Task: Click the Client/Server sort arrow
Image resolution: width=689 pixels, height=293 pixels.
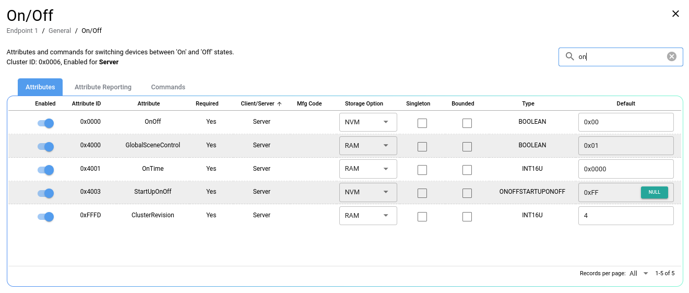Action: pos(279,104)
